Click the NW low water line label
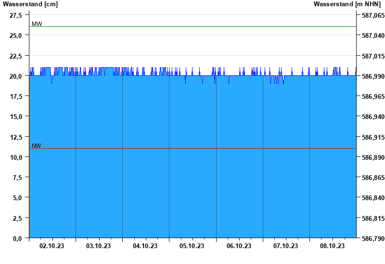Viewport: 385px width, 264px height. (37, 146)
